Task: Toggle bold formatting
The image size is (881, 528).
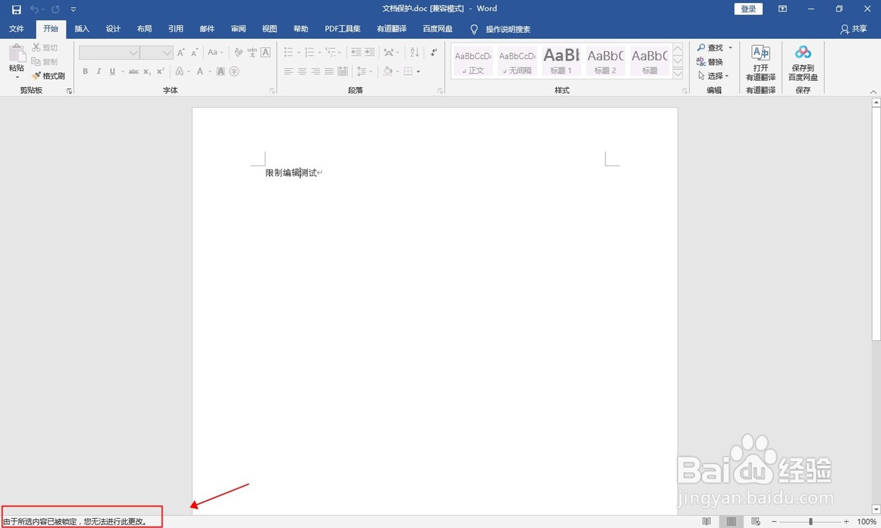Action: pos(85,71)
